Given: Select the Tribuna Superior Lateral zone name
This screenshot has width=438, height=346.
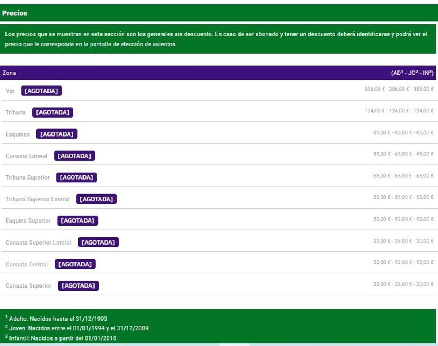Looking at the screenshot, I should pos(37,199).
